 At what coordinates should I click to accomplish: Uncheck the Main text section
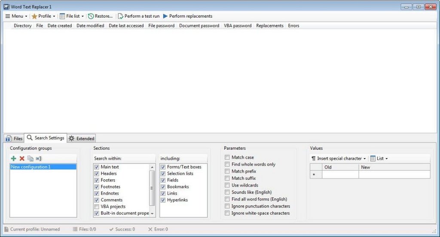(97, 167)
